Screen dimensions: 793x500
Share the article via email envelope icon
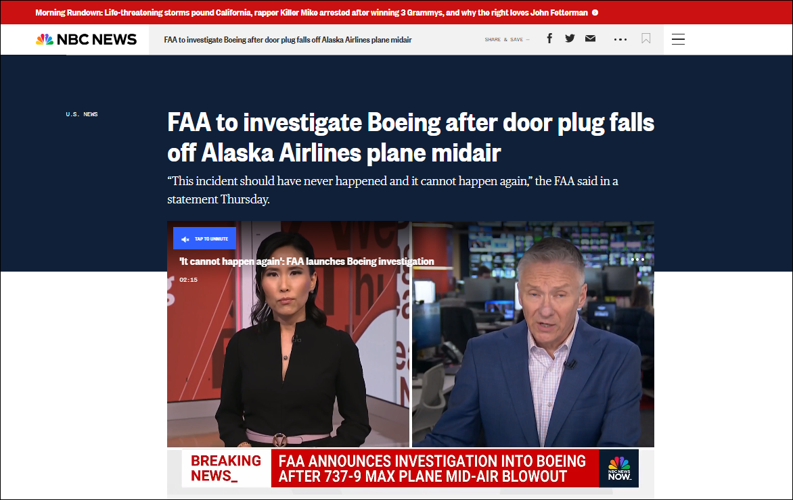(x=590, y=39)
